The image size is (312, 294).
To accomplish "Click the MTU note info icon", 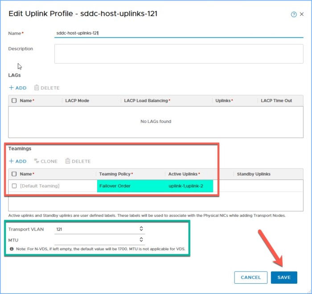I will pyautogui.click(x=11, y=249).
